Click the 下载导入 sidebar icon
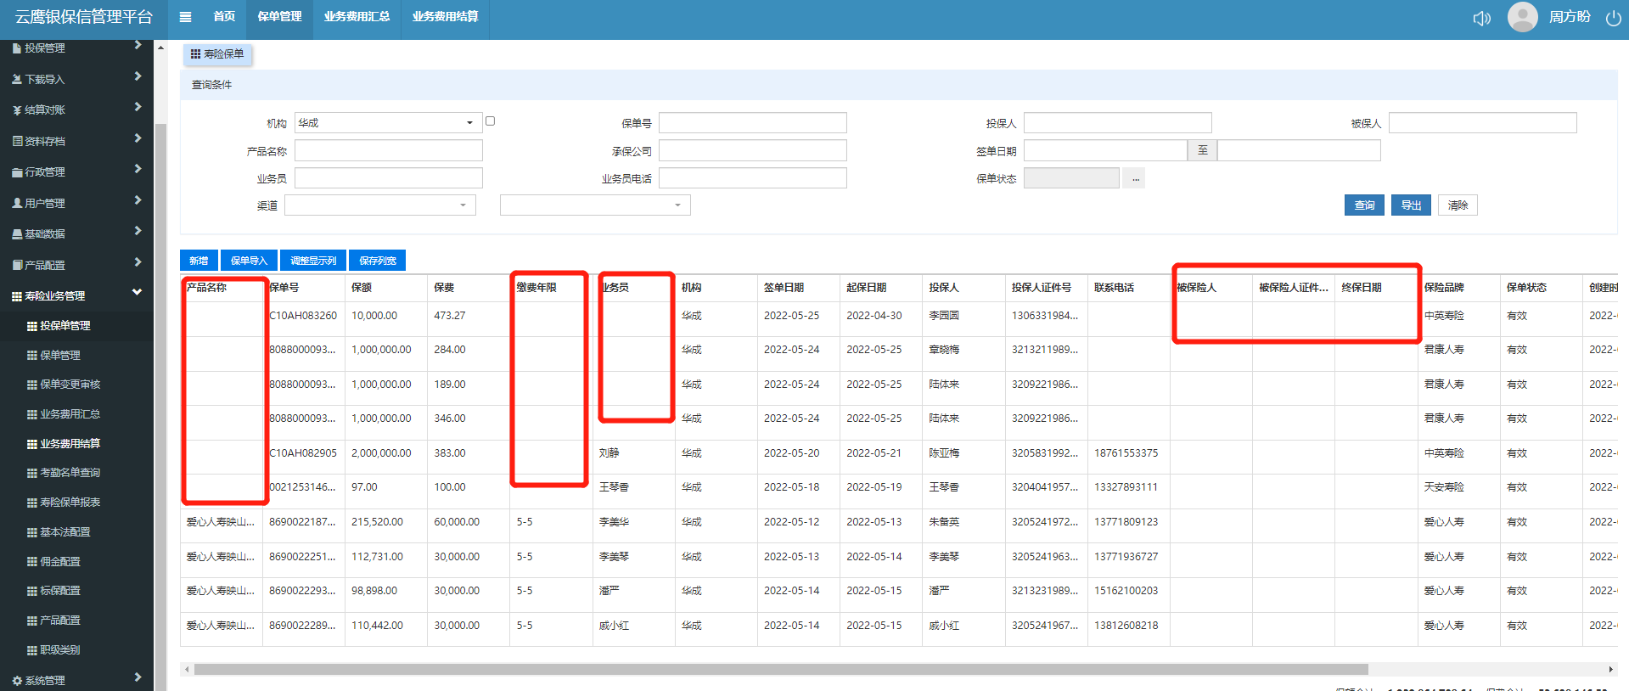Viewport: 1629px width, 691px height. [17, 80]
